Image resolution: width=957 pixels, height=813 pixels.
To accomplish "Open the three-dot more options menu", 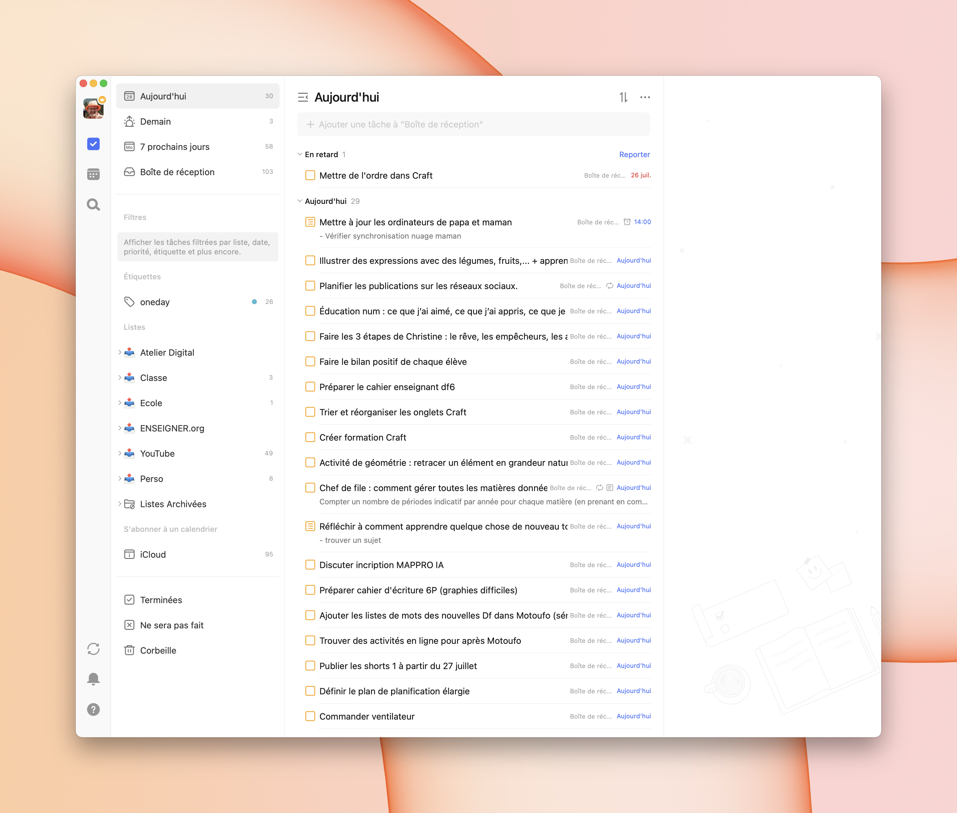I will pos(645,97).
